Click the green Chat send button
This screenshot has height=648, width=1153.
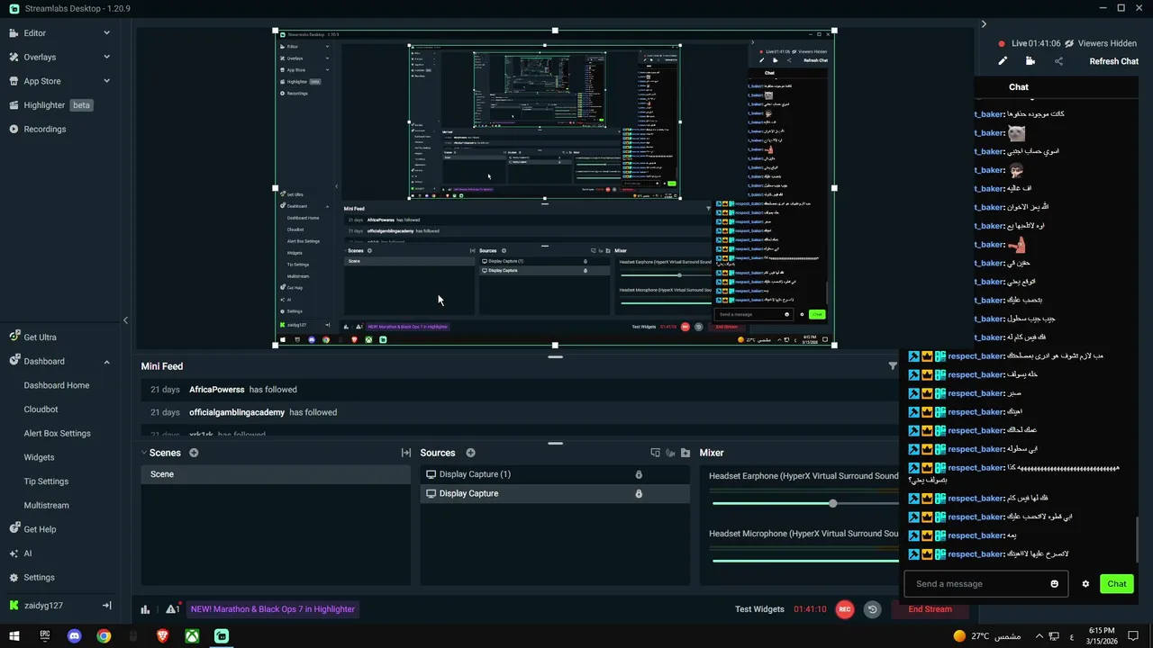click(1117, 584)
